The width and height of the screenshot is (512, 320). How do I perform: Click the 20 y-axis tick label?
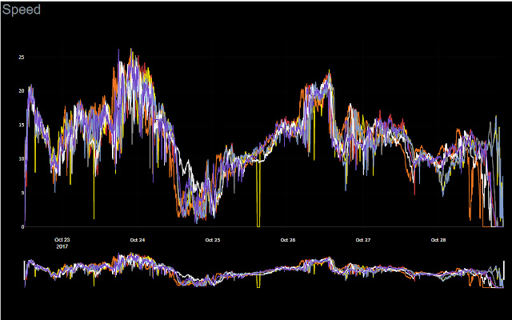(22, 91)
